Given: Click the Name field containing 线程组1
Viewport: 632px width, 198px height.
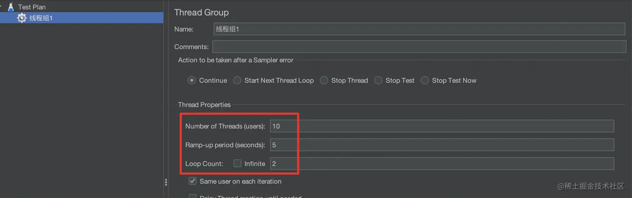Looking at the screenshot, I should coord(419,29).
